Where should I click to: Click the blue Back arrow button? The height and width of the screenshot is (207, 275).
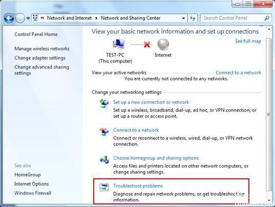click(9, 18)
